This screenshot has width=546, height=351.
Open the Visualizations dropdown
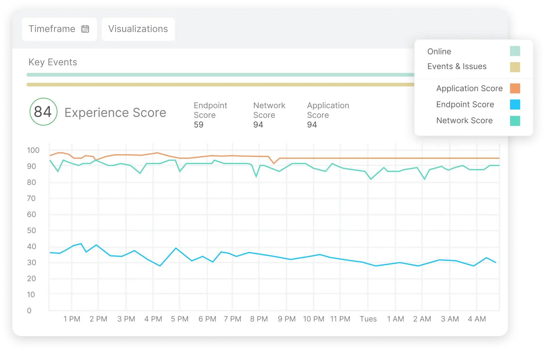pyautogui.click(x=138, y=29)
